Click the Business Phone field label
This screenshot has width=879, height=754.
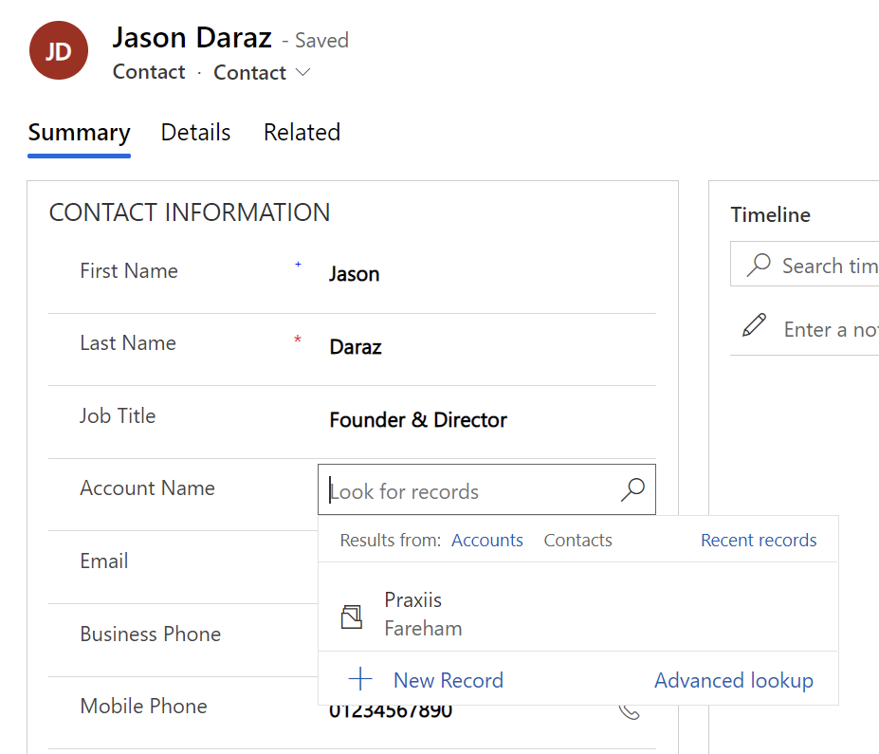pyautogui.click(x=150, y=634)
